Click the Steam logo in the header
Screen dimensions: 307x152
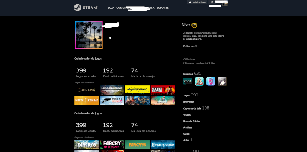(86, 8)
